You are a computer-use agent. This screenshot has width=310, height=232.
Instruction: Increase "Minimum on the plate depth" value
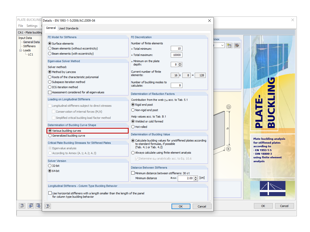180,63
